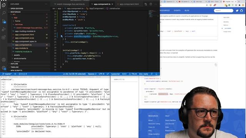Open the Search view in the activity bar
246x138 pixels.
(3, 13)
